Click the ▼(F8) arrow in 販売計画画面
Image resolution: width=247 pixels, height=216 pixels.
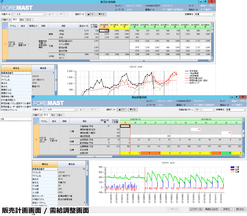[x=101, y=14]
